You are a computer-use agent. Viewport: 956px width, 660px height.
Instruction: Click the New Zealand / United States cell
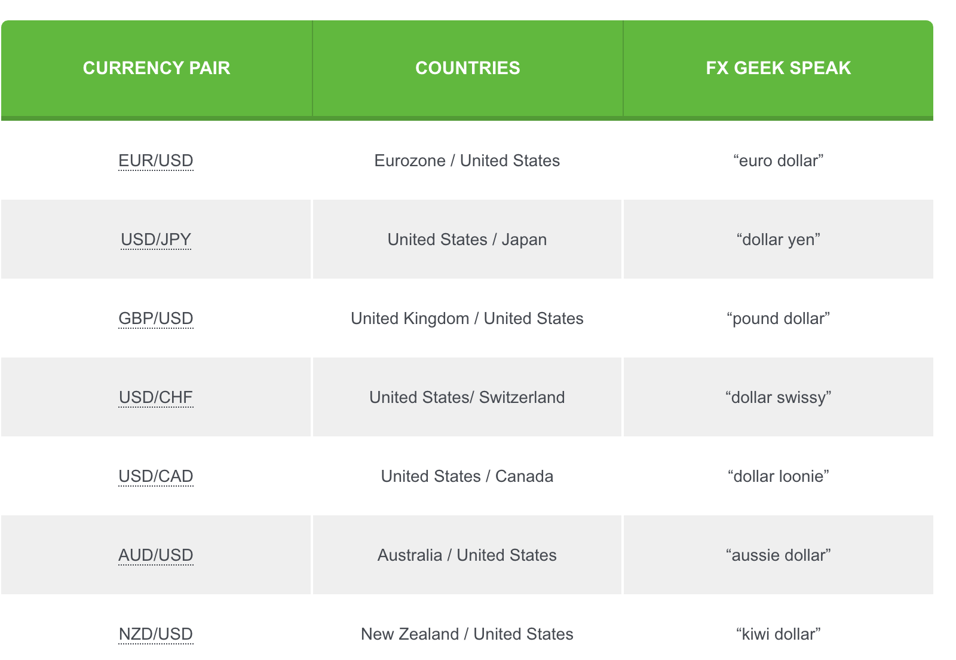467,634
